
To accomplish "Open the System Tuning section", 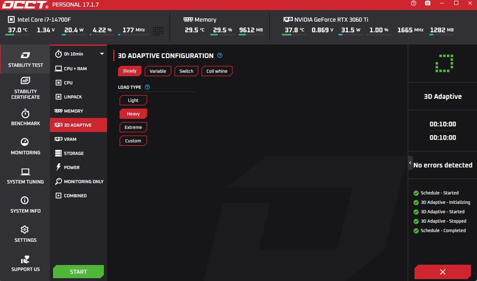I will pos(25,176).
